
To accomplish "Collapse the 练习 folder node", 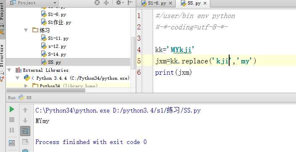I will (26, 30).
